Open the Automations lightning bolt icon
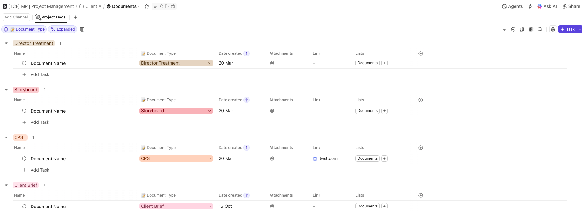Image resolution: width=582 pixels, height=211 pixels. click(530, 6)
